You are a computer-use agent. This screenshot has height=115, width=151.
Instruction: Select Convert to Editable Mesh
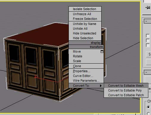[126, 86]
